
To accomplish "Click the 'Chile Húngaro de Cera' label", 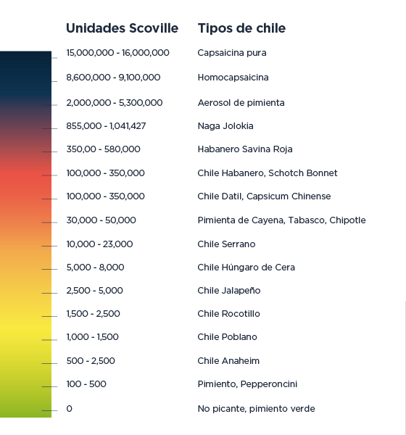I will [x=246, y=268].
